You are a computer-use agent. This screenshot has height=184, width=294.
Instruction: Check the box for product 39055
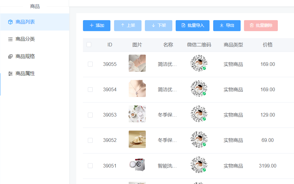pos(90,64)
